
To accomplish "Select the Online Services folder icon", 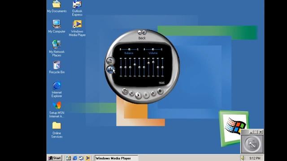I will (57, 130).
